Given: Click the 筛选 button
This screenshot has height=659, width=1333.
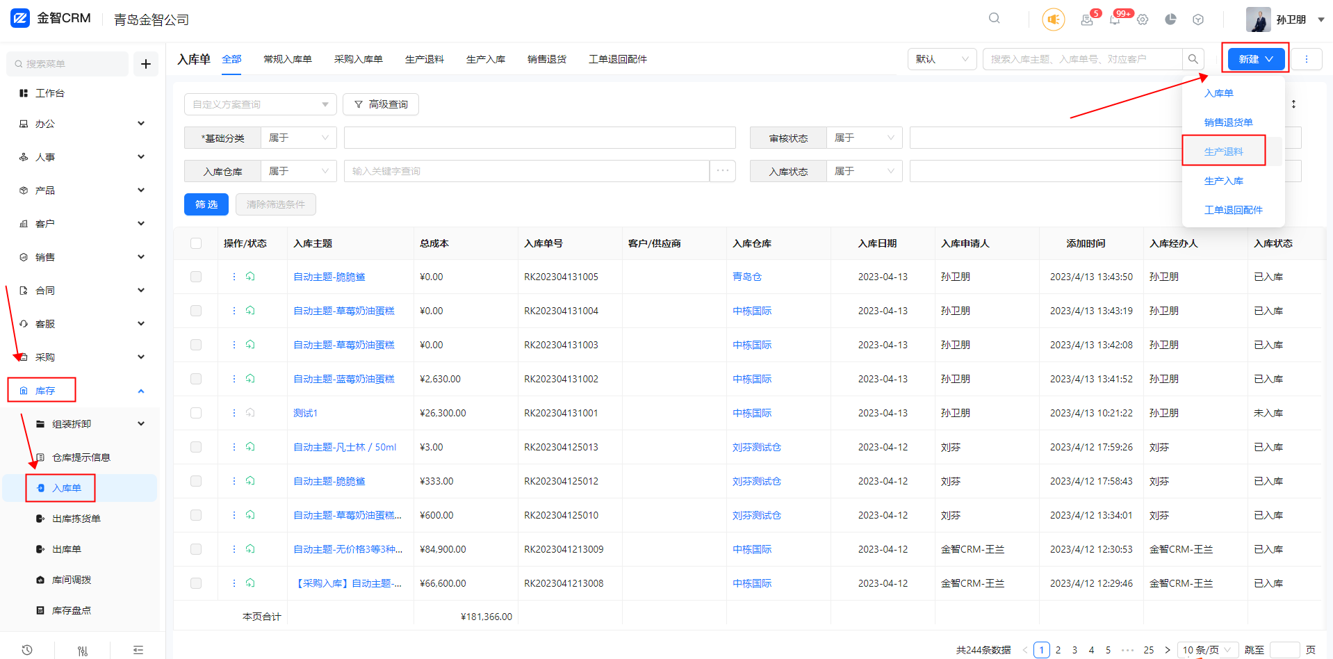Looking at the screenshot, I should click(x=206, y=204).
